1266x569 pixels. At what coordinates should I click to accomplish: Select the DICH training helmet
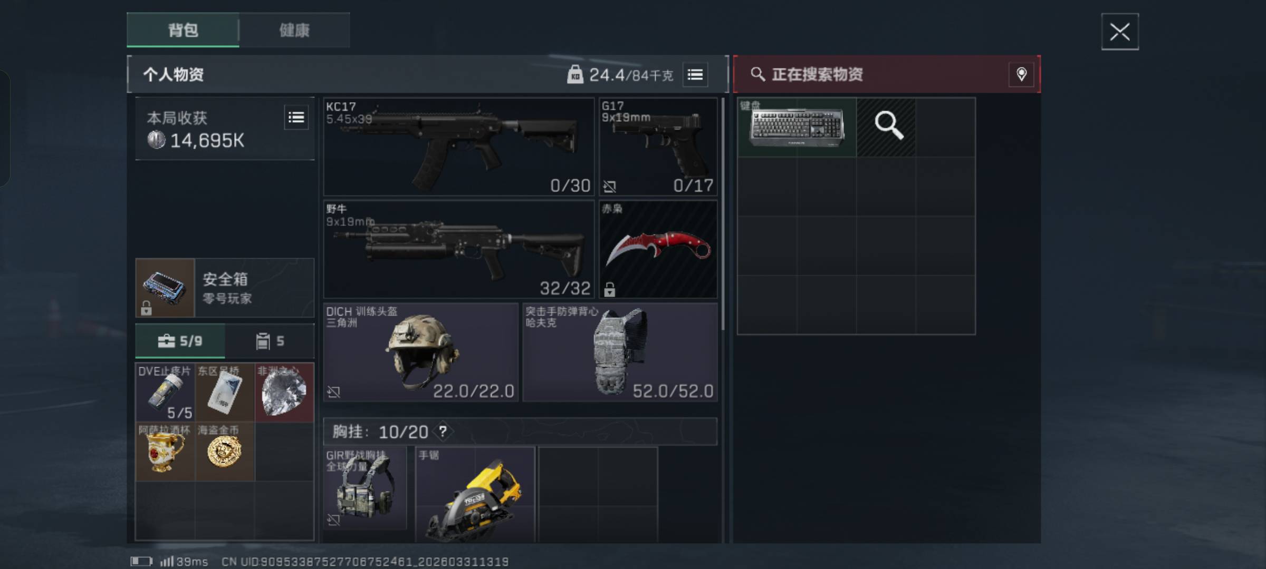[420, 352]
